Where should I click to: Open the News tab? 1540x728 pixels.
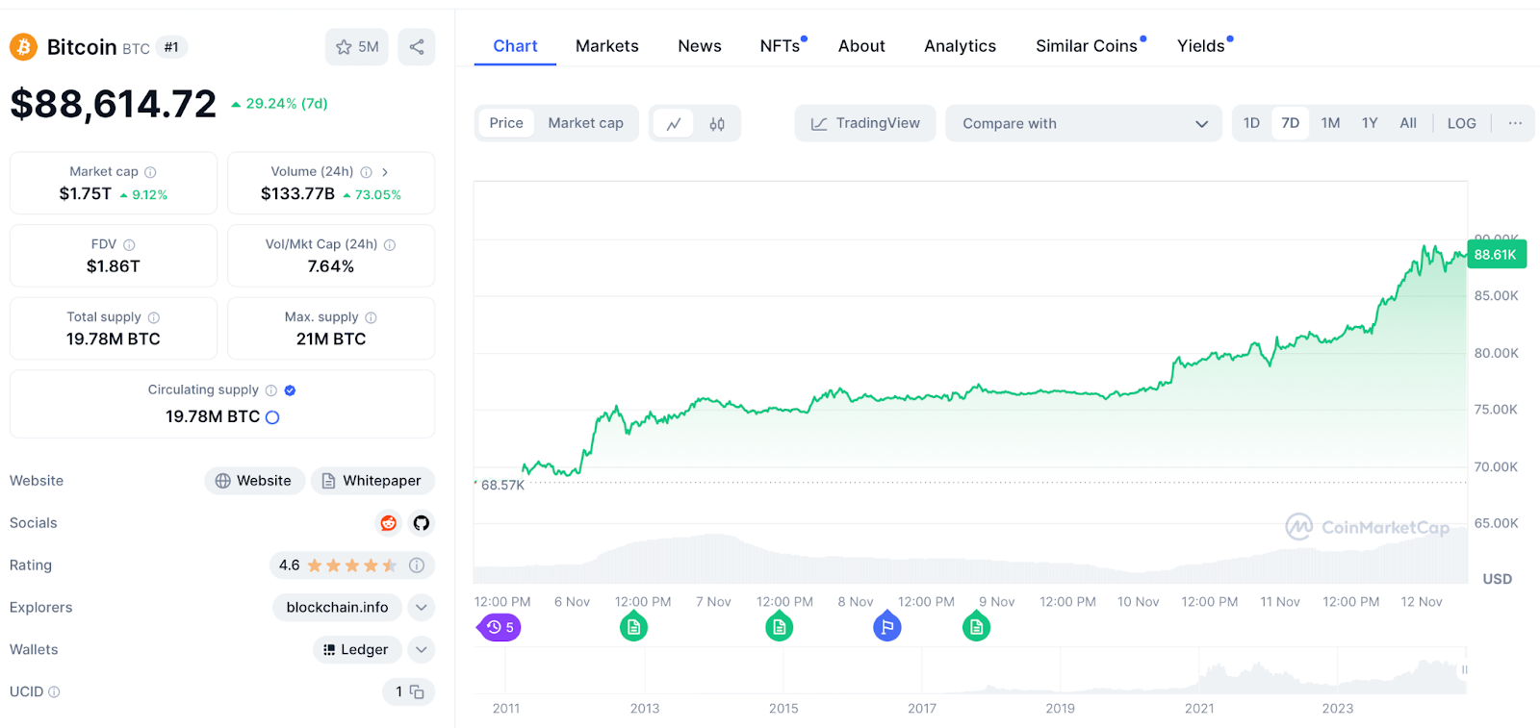tap(700, 46)
